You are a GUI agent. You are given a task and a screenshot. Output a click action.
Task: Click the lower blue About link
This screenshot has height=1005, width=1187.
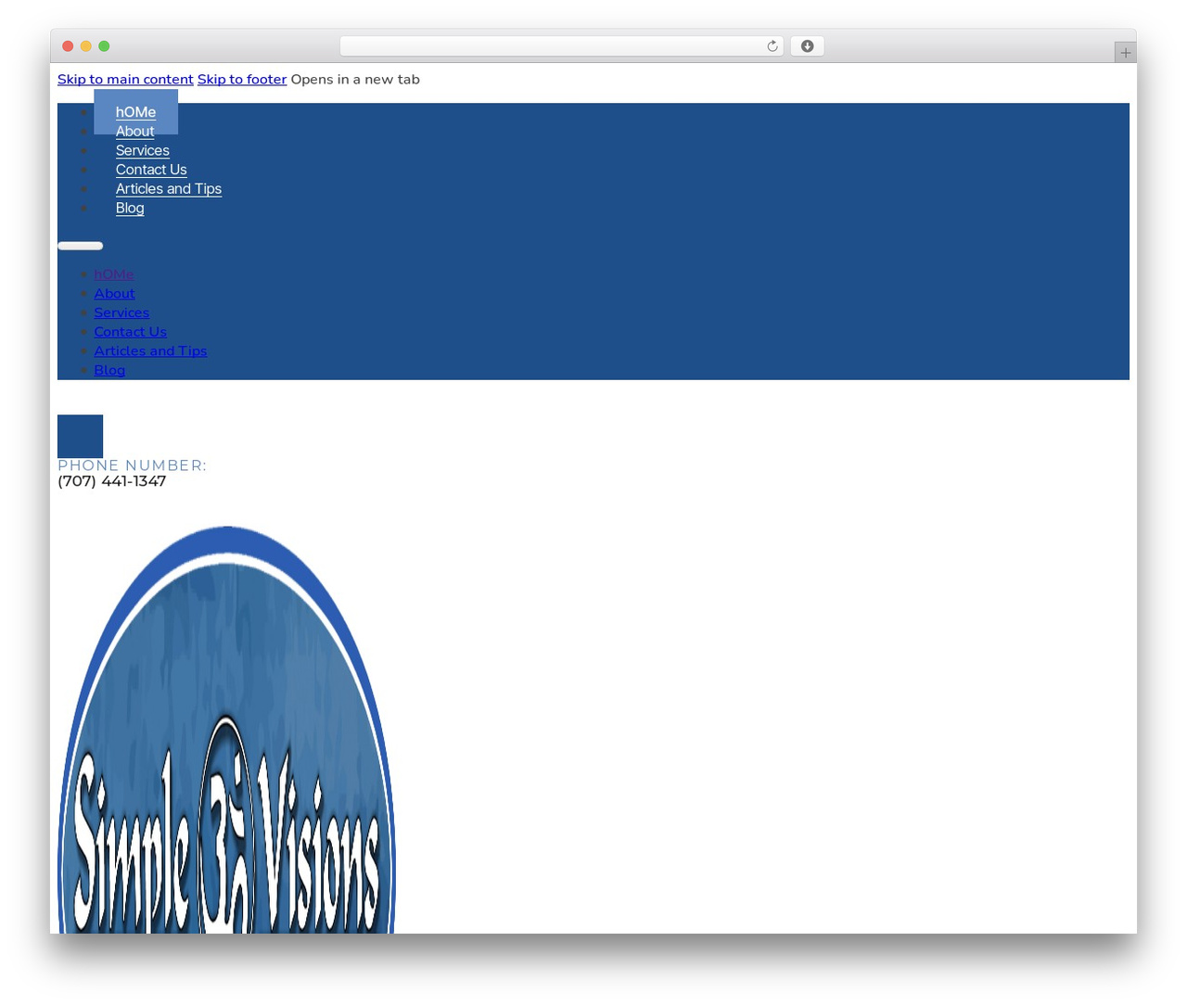click(x=114, y=294)
